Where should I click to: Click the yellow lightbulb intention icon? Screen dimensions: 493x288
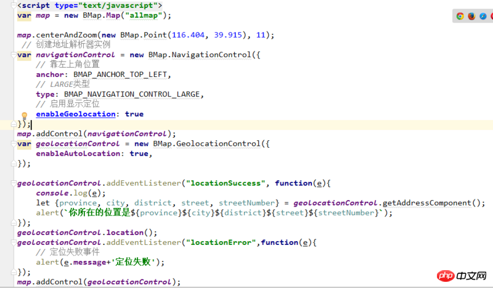pos(24,115)
